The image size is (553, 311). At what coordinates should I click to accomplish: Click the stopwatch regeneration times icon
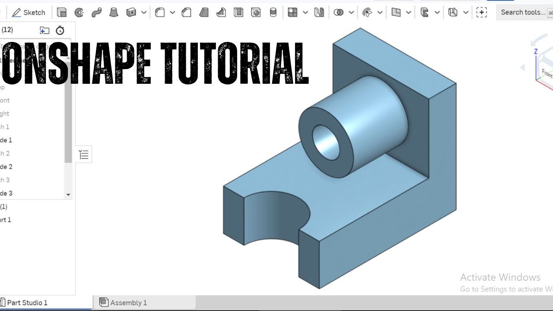60,30
